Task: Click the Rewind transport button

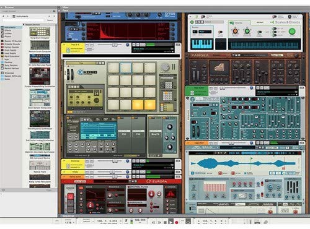Action: pyautogui.click(x=154, y=222)
